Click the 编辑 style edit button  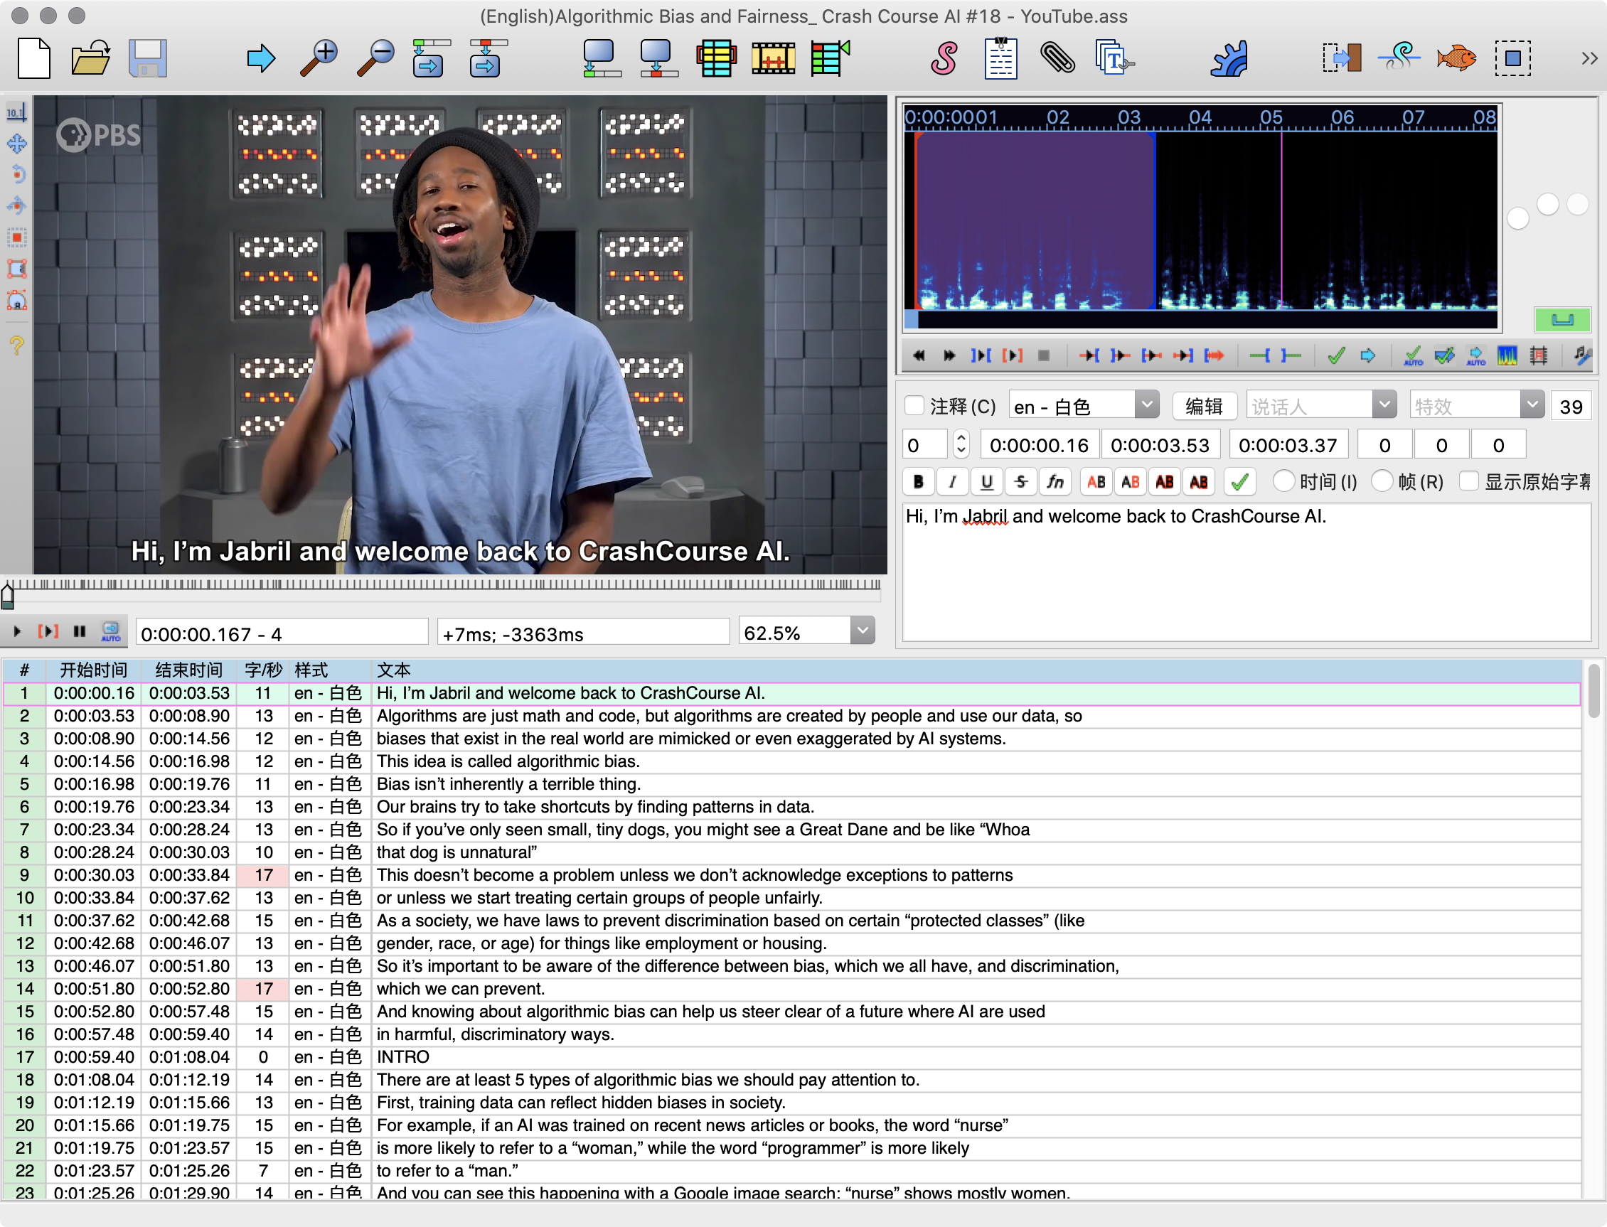(1204, 406)
